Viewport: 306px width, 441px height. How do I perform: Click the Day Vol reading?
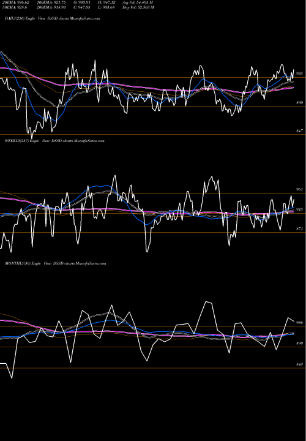[x=138, y=7]
